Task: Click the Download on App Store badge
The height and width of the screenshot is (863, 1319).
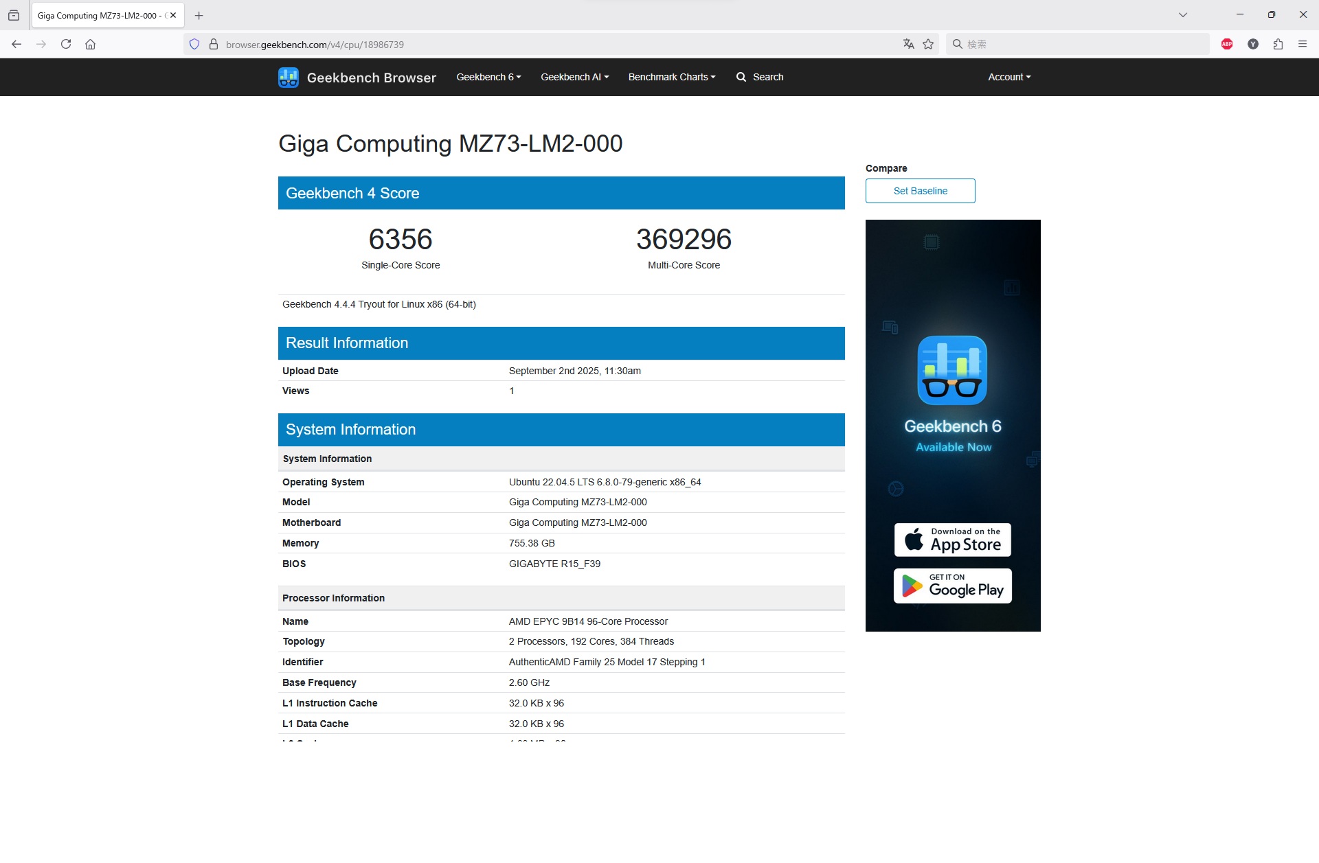Action: coord(952,540)
